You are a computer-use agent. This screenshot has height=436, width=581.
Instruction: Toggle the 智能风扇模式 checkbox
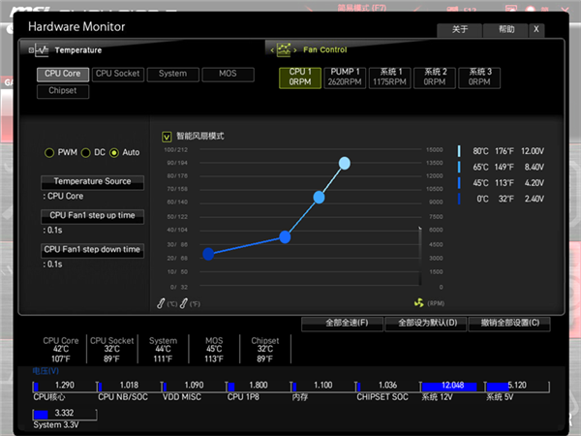click(167, 137)
